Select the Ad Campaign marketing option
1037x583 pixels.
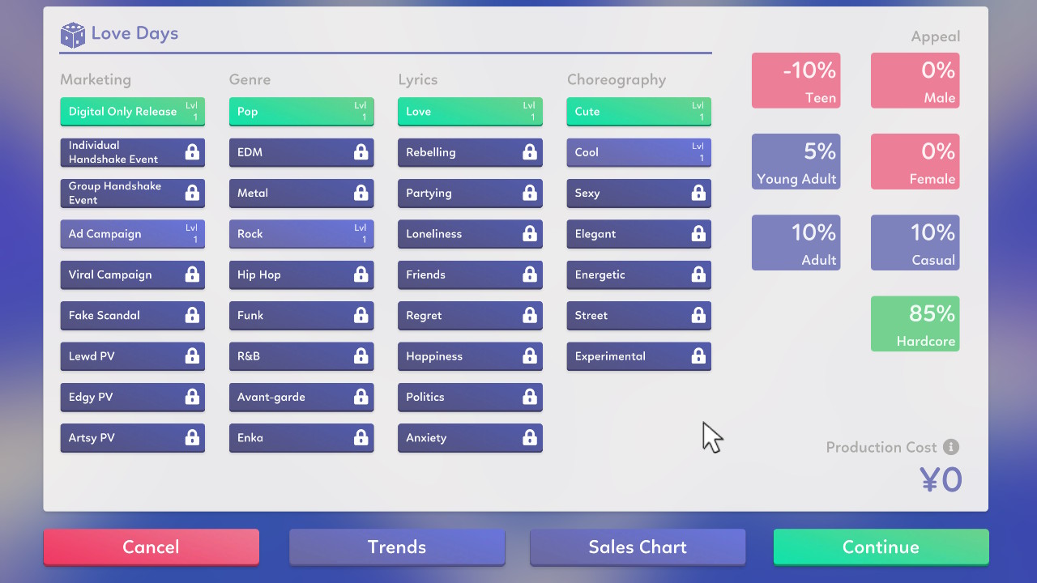click(x=133, y=234)
